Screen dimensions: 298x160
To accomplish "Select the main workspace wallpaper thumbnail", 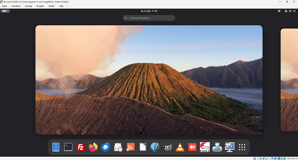I will (x=149, y=80).
